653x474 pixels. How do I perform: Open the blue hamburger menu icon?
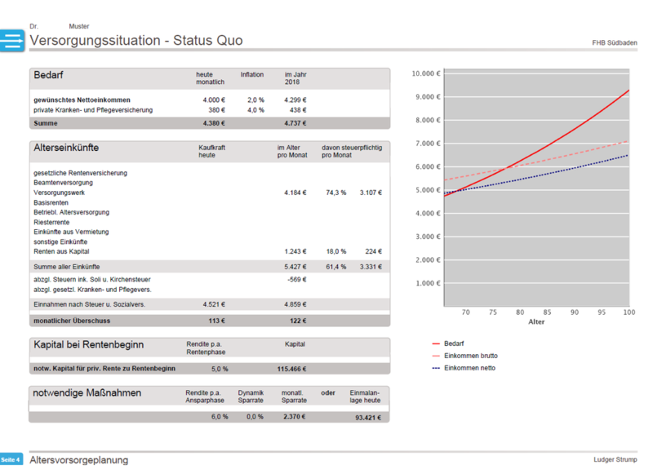[x=12, y=41]
